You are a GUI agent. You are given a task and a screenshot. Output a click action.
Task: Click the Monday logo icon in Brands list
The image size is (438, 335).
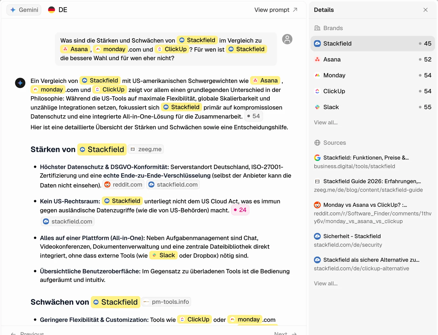[317, 75]
